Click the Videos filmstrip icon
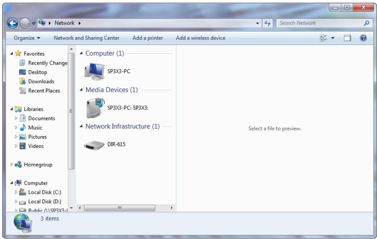 pos(22,146)
